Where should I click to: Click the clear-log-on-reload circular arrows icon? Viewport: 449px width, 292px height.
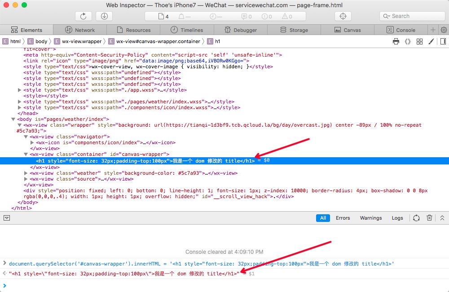point(416,218)
